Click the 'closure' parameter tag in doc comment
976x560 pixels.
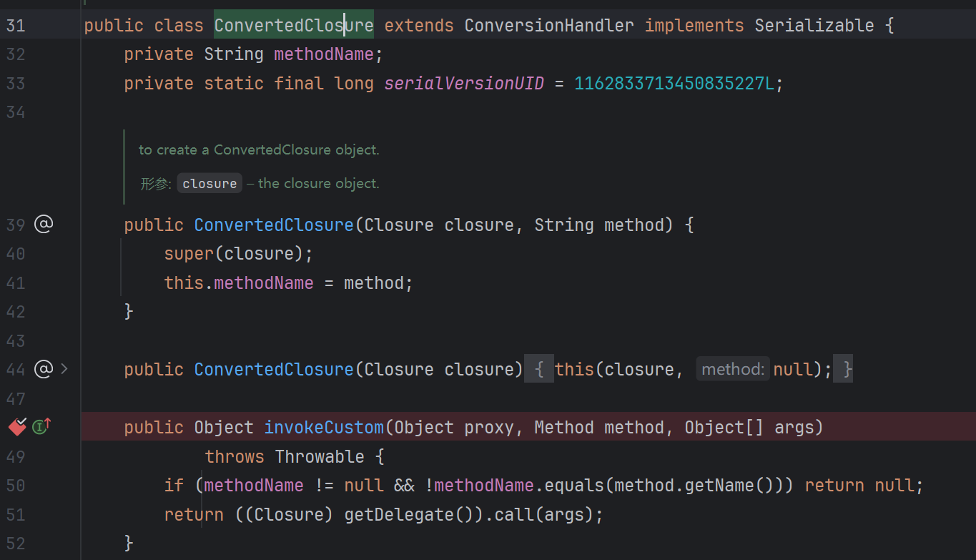pos(210,184)
